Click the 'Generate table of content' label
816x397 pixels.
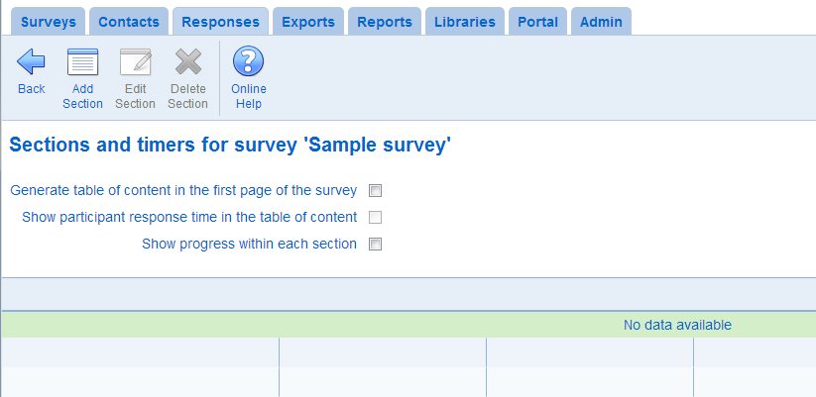[183, 191]
